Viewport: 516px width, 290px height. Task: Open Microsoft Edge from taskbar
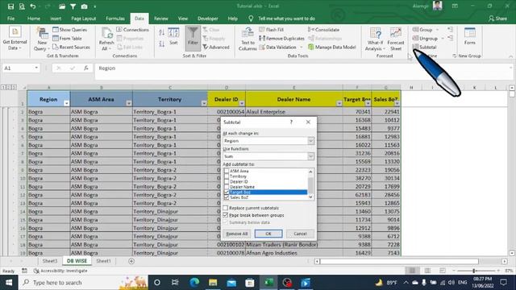coord(194,283)
